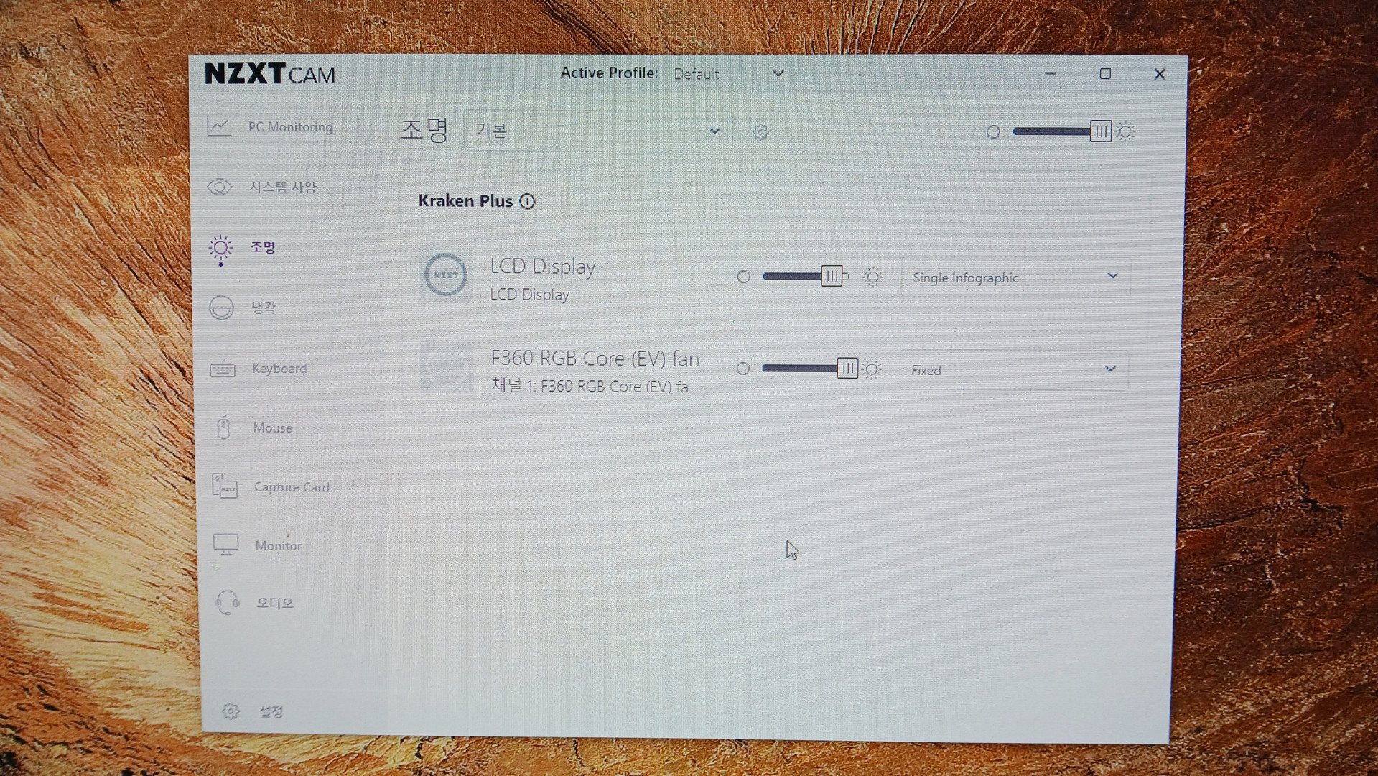Screen dimensions: 1378x776
Task: Click the Mouse icon in sidebar
Action: [x=223, y=428]
